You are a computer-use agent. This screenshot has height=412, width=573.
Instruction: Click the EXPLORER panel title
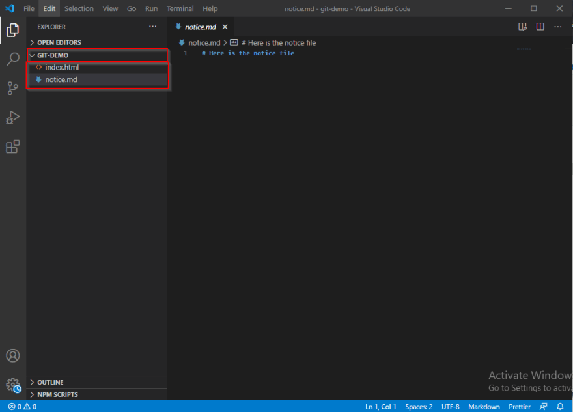pos(51,27)
